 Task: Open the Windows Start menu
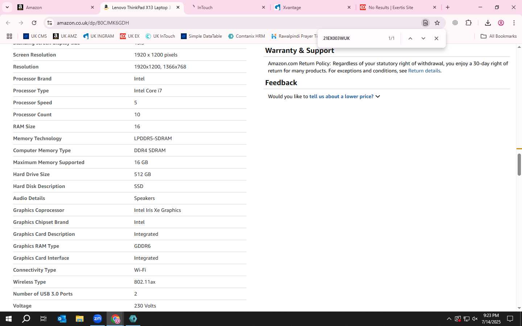tap(9, 319)
